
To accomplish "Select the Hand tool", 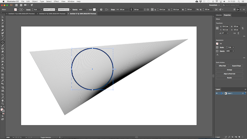I will coord(3,101).
